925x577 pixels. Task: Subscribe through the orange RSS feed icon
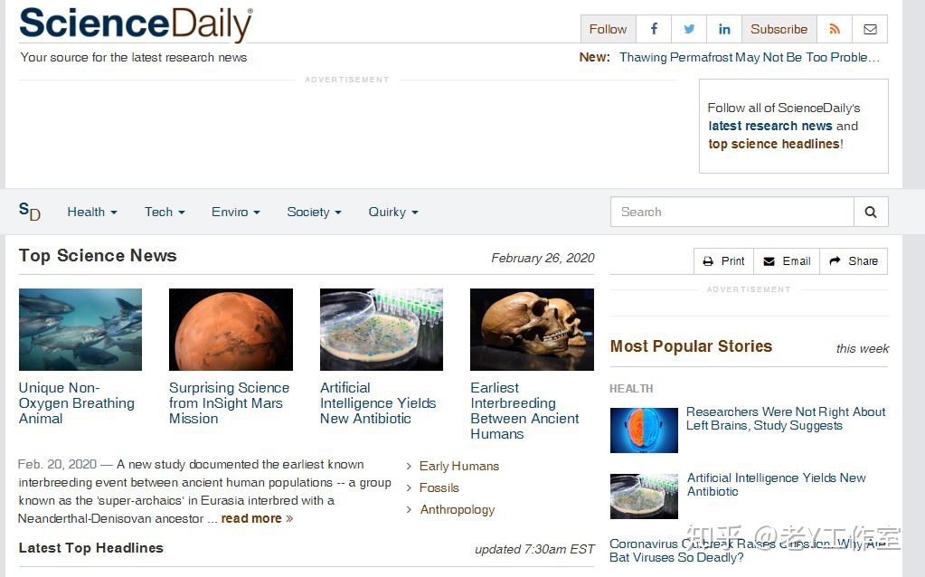pyautogui.click(x=835, y=29)
